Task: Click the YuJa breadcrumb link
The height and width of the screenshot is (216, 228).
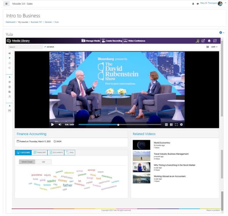Action: (x=56, y=22)
